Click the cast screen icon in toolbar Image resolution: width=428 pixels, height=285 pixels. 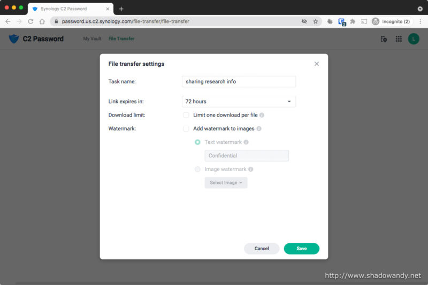(x=364, y=21)
